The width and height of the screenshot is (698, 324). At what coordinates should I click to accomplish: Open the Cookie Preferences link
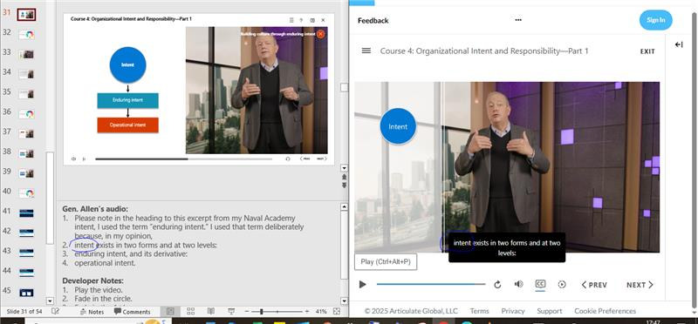[x=605, y=311]
